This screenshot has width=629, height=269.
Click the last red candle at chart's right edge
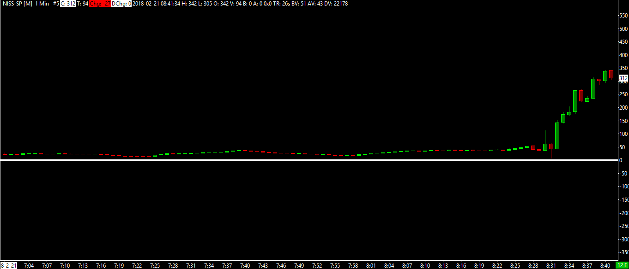coord(611,74)
